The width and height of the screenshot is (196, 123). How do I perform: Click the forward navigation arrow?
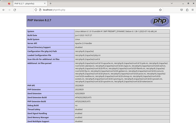pyautogui.click(x=9, y=10)
